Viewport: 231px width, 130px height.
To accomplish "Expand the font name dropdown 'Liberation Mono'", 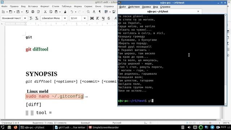I will [65, 18].
